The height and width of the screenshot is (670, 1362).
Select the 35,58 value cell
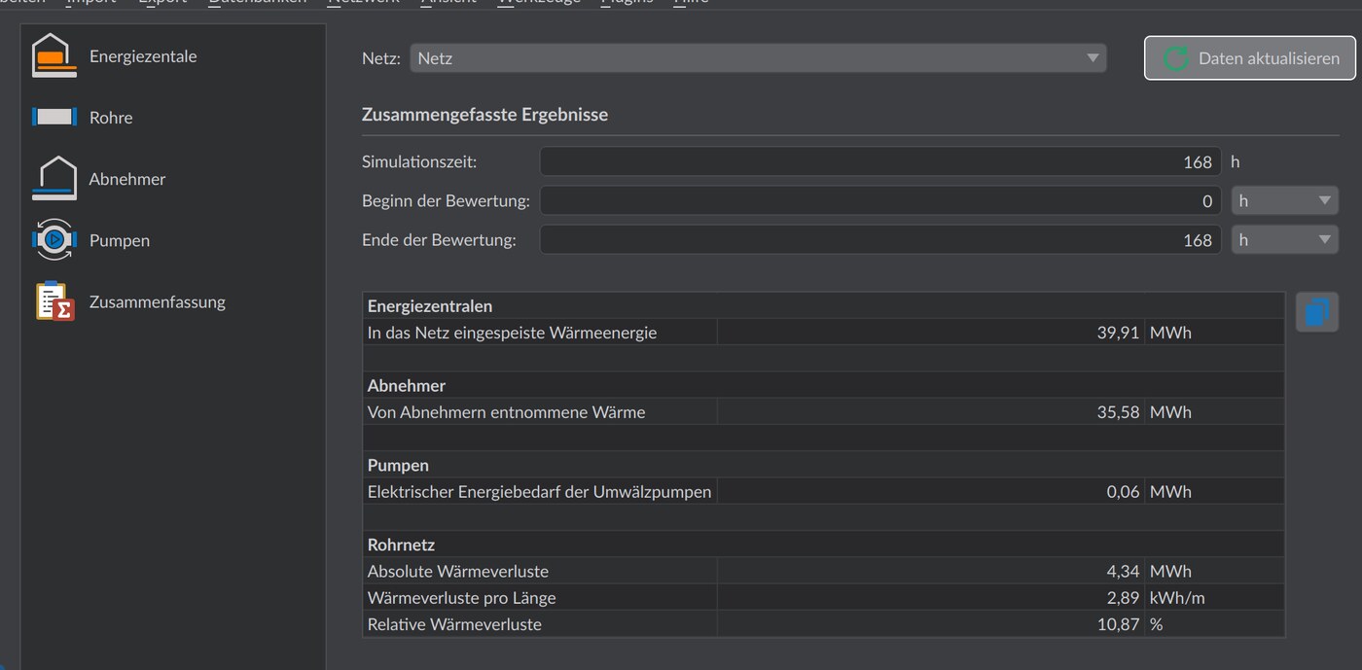[x=931, y=412]
